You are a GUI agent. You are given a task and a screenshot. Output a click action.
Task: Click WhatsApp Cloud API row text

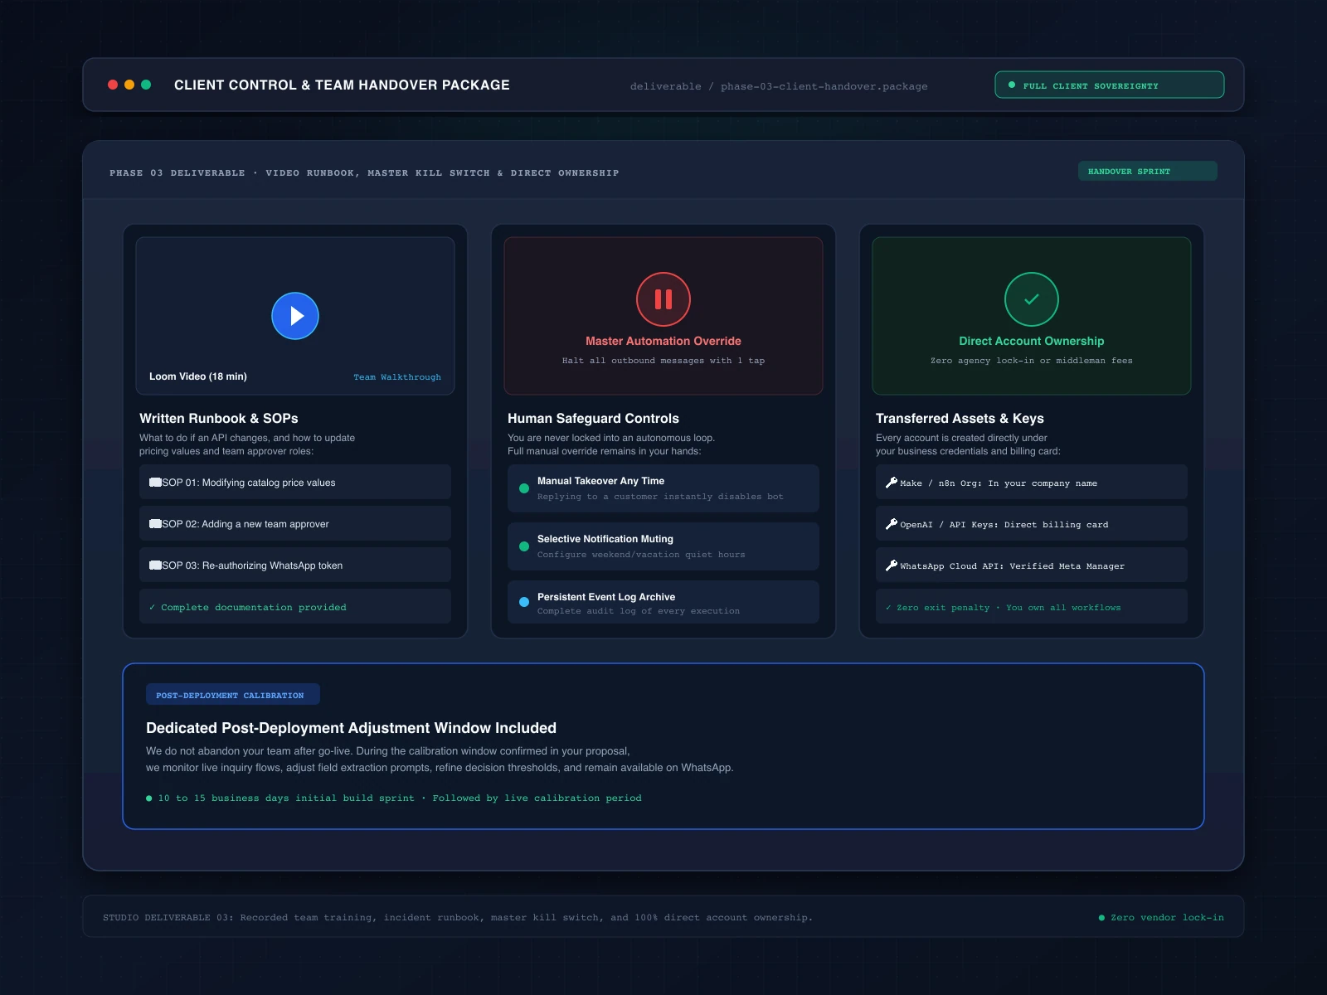click(1013, 566)
